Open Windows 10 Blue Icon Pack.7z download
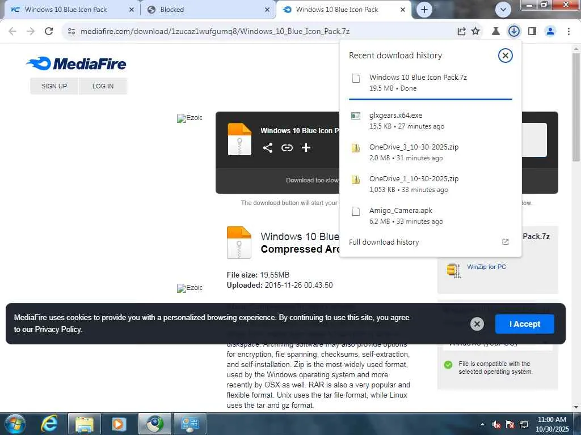The height and width of the screenshot is (435, 581). tap(430, 83)
